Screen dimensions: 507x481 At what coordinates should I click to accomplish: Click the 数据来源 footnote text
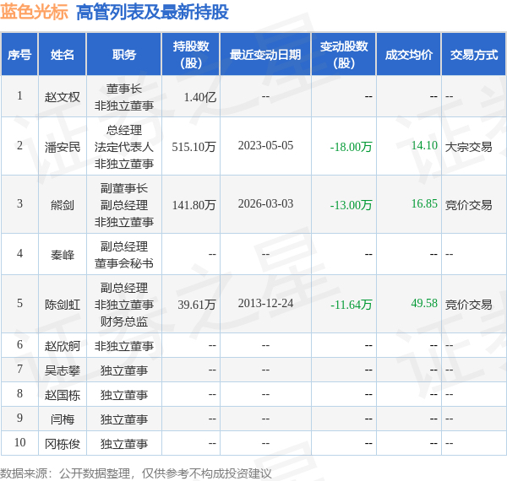pyautogui.click(x=136, y=473)
